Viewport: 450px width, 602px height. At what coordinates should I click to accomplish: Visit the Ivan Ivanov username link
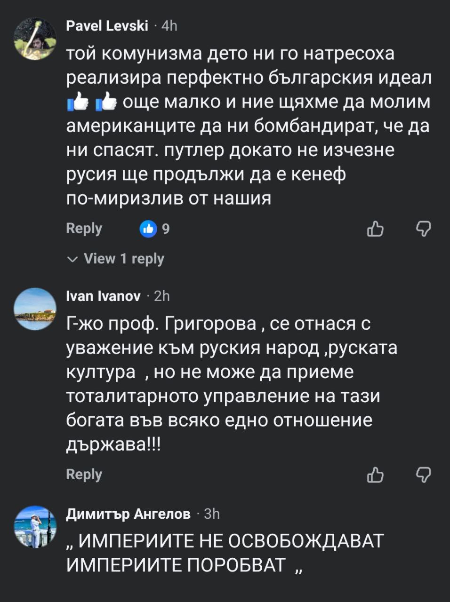[104, 296]
